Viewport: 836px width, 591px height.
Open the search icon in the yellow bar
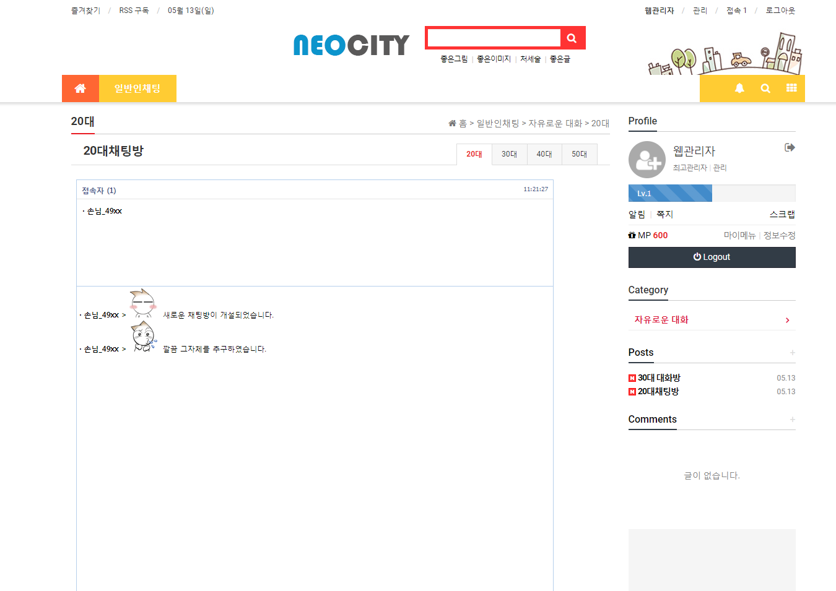click(x=765, y=88)
